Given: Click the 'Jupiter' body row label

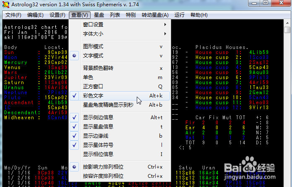Looking at the screenshot, I should coord(16,77).
